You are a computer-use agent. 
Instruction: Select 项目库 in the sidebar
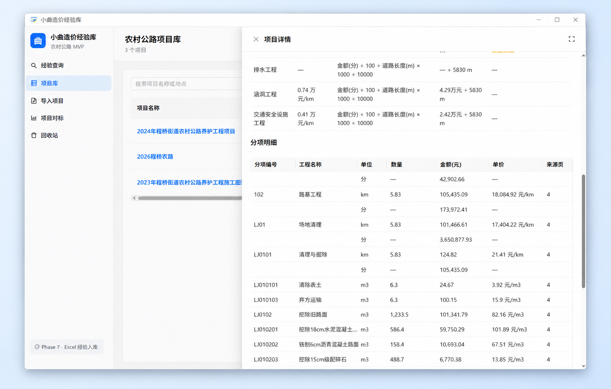coord(68,83)
